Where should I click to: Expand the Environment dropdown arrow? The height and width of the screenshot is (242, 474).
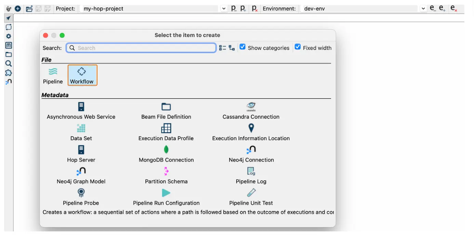(423, 9)
